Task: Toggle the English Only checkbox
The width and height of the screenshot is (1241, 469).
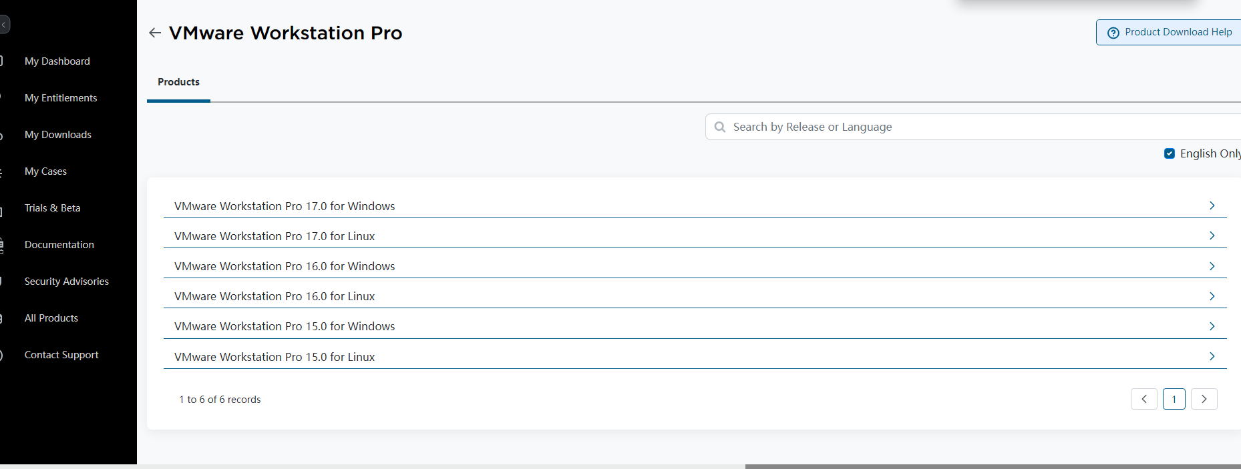Action: coord(1170,153)
